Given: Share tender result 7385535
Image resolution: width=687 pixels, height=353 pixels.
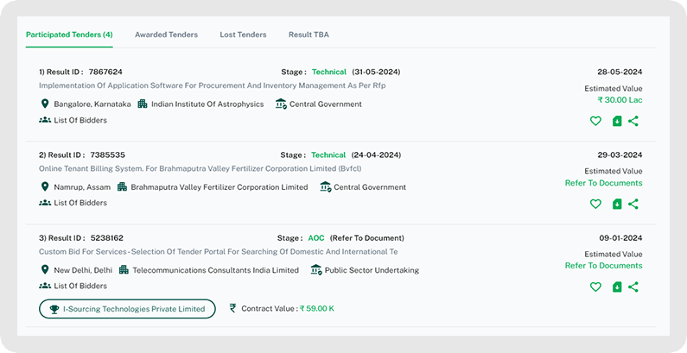Looking at the screenshot, I should click(633, 205).
